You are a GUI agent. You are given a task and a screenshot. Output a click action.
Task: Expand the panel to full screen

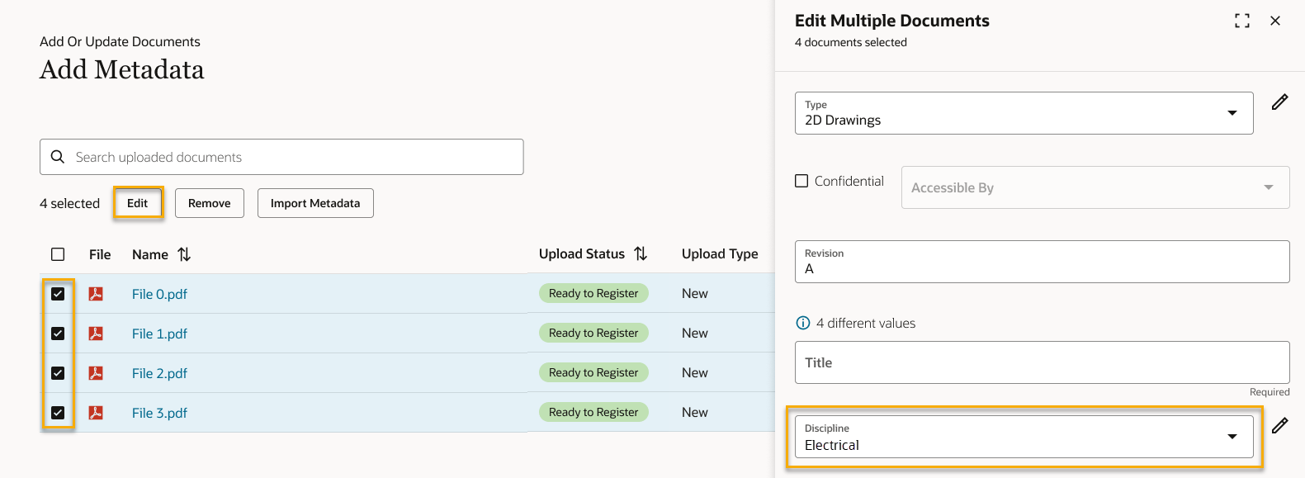[1241, 21]
